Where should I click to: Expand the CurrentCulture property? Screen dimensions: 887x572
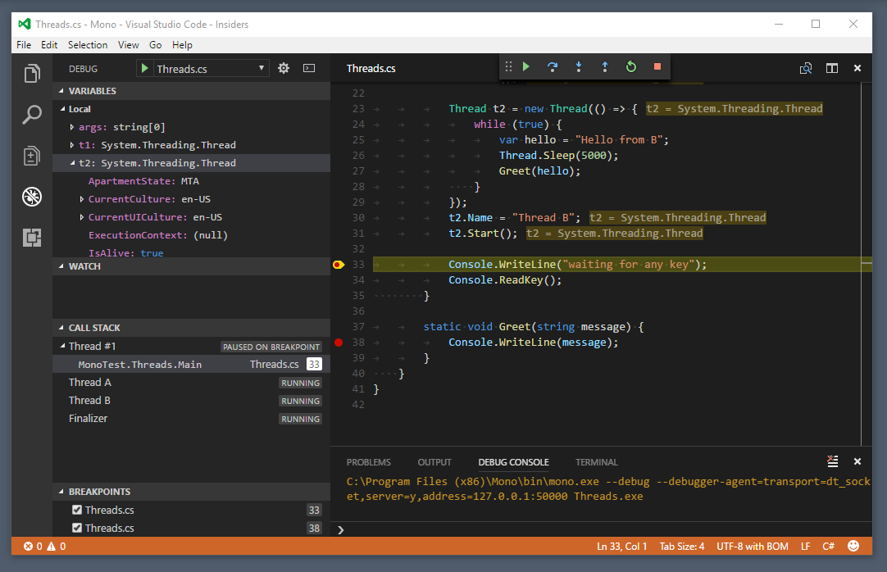point(81,199)
